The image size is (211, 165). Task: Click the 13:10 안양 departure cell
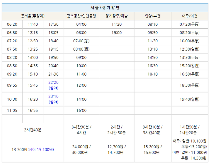tap(153, 49)
